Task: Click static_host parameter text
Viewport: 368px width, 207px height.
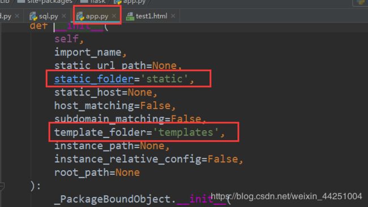Action: (x=88, y=92)
